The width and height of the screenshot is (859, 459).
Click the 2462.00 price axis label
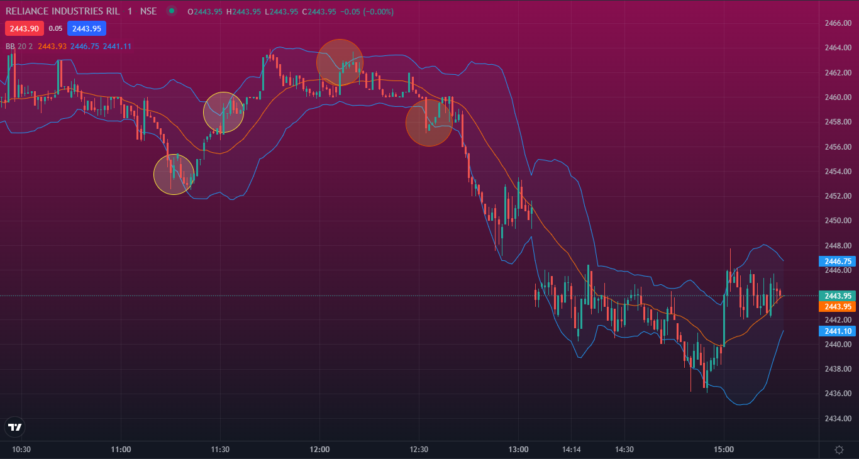coord(838,73)
